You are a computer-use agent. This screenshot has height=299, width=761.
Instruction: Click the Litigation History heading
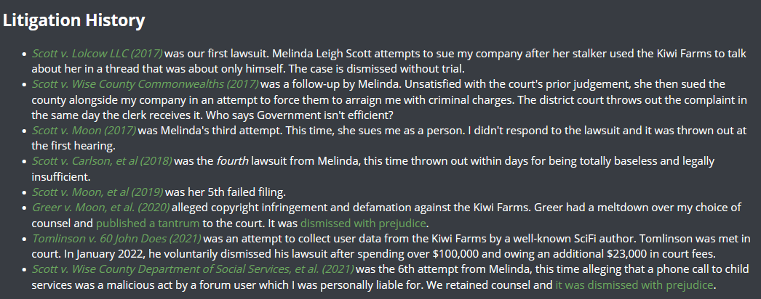(73, 20)
